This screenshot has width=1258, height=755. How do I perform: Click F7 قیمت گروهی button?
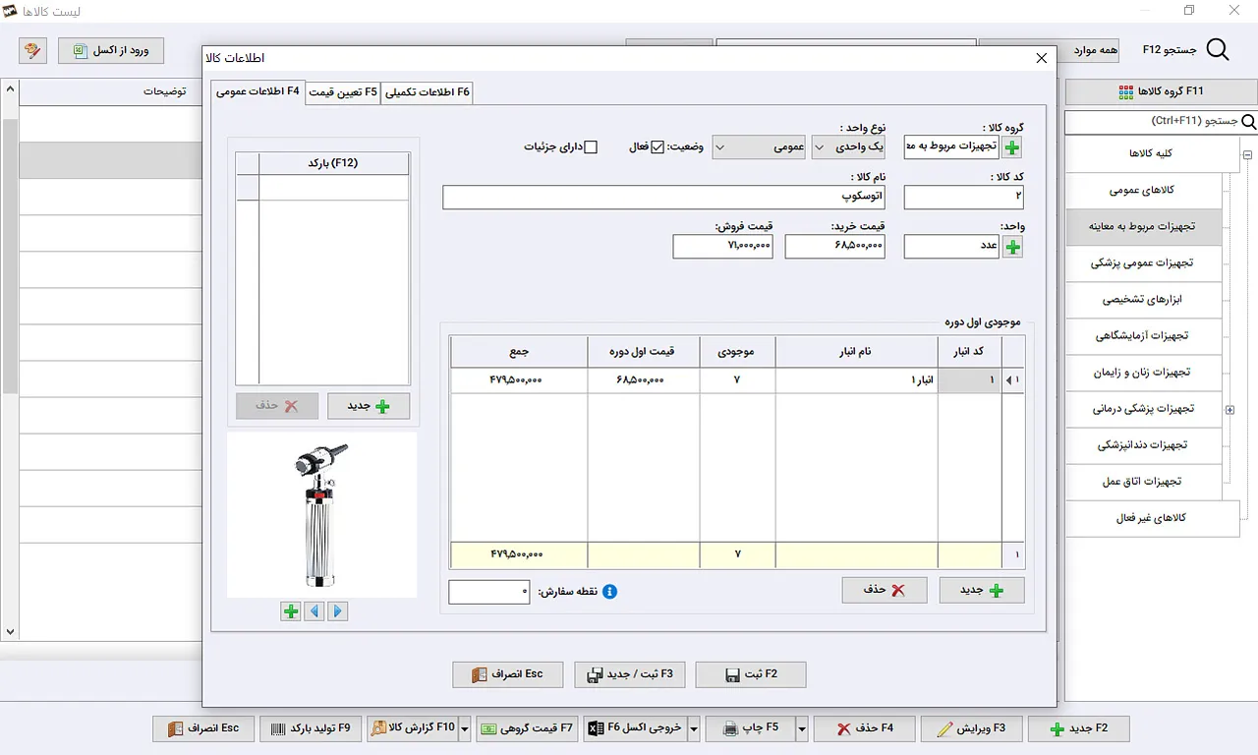point(526,728)
